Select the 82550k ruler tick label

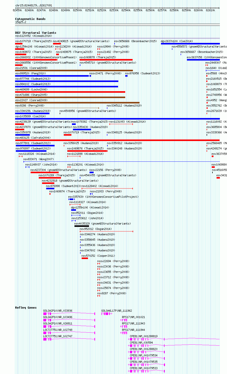click(x=138, y=10)
